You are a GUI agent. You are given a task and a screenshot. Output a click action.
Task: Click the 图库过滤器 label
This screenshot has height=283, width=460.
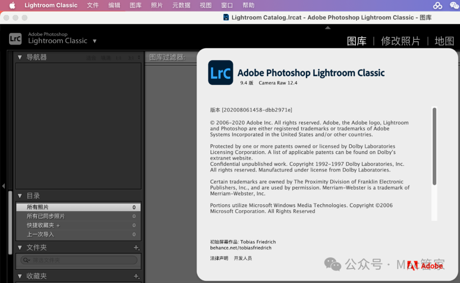(x=167, y=57)
